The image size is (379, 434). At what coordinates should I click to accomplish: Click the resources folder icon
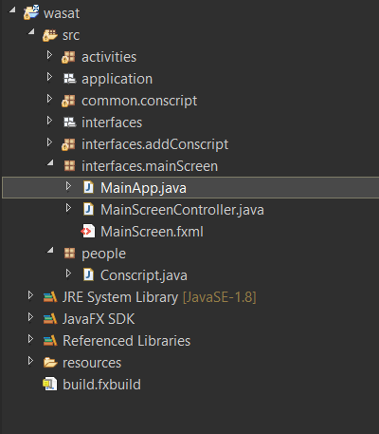pyautogui.click(x=50, y=363)
